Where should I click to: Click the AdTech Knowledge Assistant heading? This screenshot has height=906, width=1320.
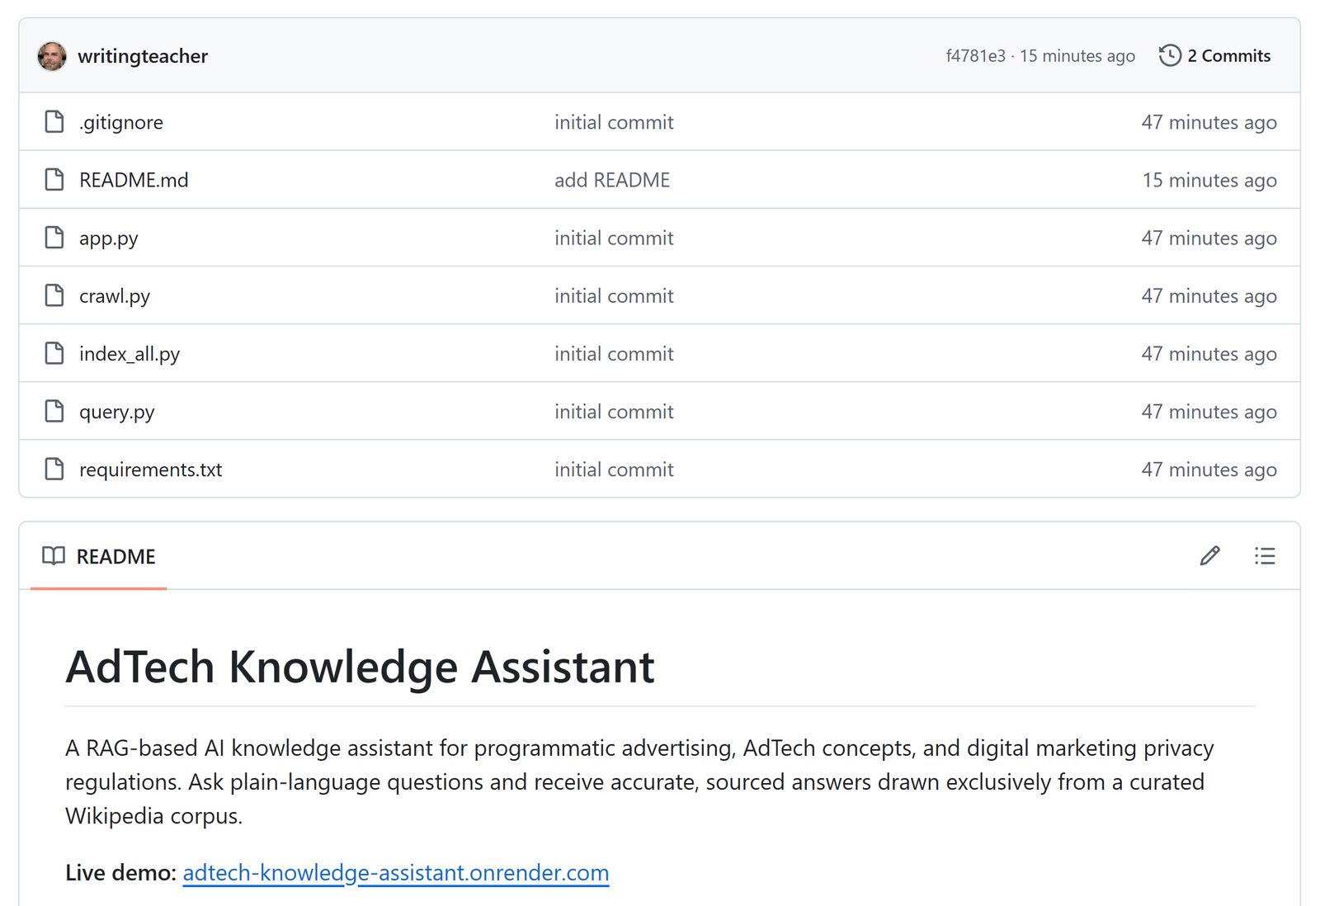[x=360, y=667]
